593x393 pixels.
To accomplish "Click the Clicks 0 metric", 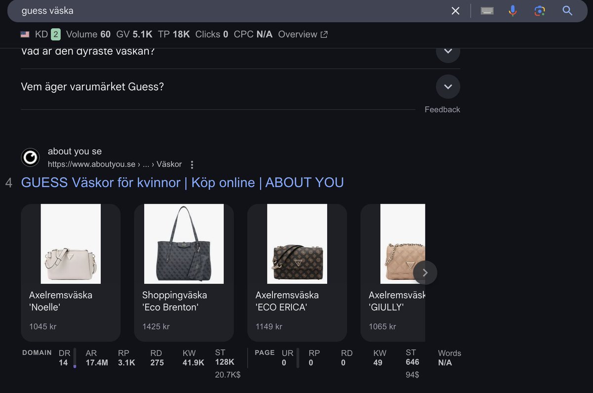I will tap(212, 35).
